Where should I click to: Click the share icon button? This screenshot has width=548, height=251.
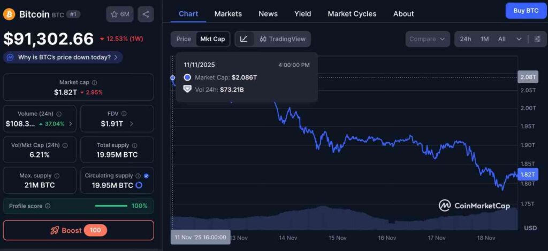coord(146,14)
